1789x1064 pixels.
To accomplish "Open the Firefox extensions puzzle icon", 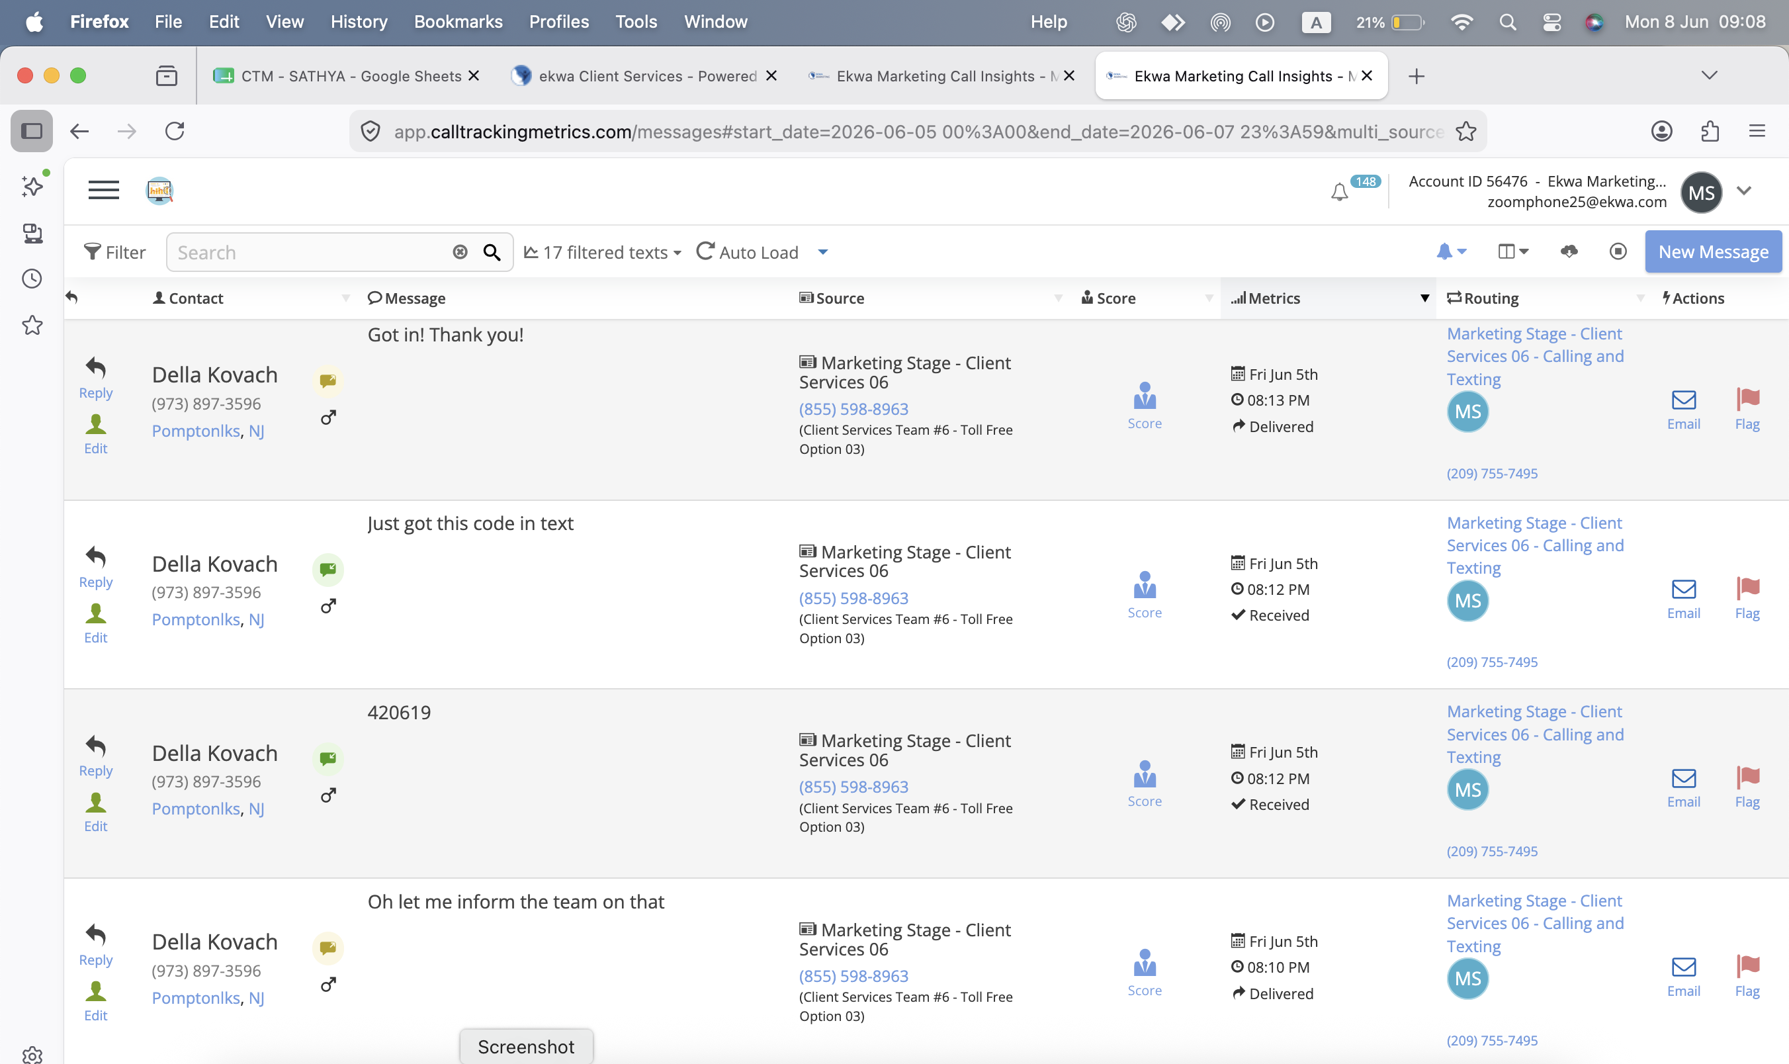I will click(1710, 131).
